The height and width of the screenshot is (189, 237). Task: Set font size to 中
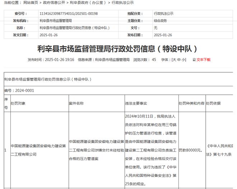pyautogui.click(x=179, y=60)
